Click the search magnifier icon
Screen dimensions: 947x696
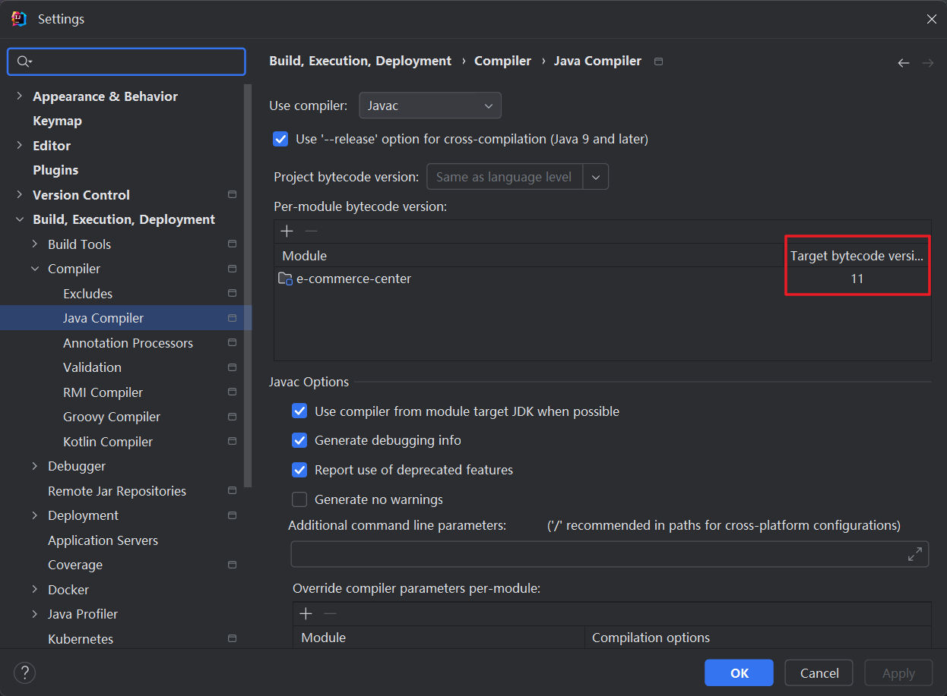pos(24,61)
